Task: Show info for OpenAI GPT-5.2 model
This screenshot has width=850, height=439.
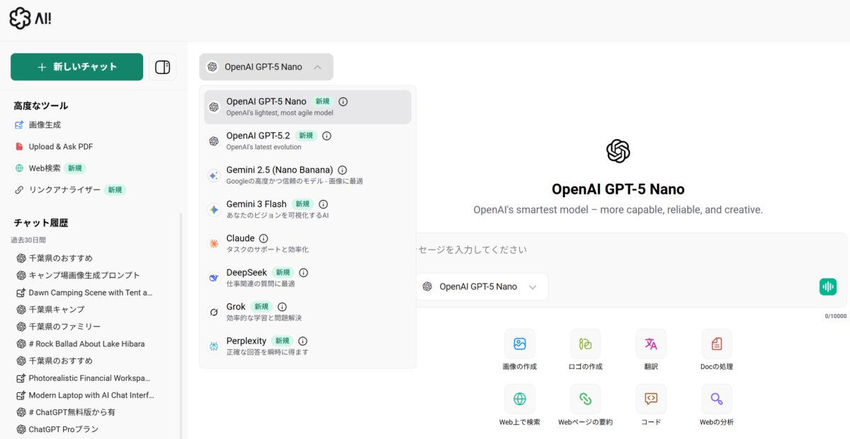Action: pos(327,136)
